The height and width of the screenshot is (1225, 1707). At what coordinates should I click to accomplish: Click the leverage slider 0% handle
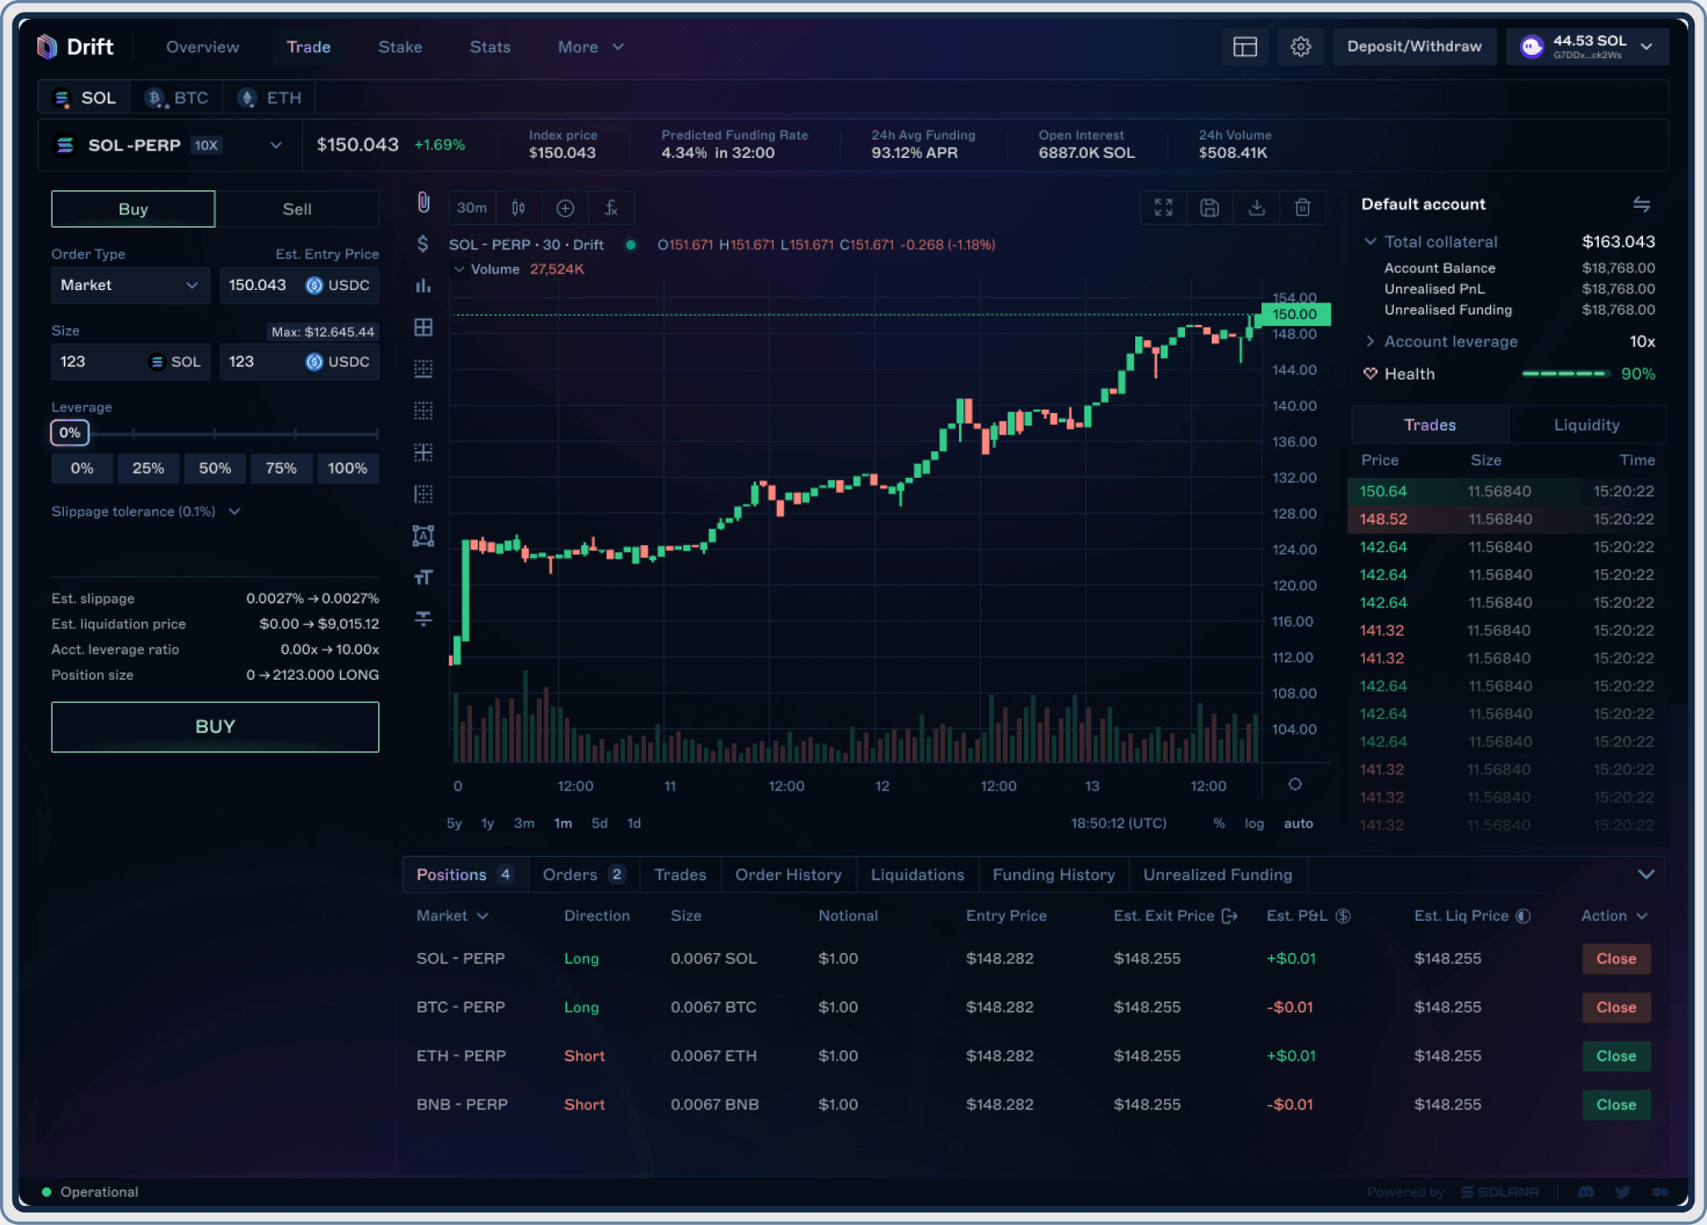[70, 433]
